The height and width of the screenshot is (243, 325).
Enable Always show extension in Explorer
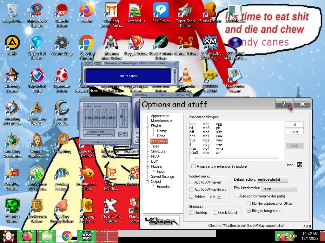193,166
